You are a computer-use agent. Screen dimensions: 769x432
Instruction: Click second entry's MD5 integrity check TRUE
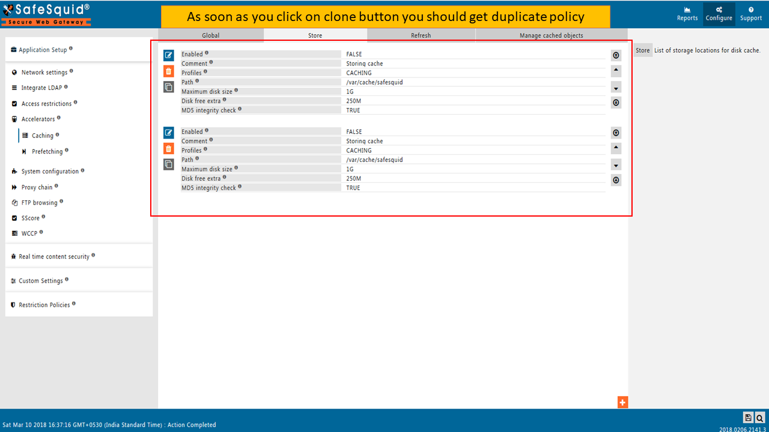pos(353,188)
